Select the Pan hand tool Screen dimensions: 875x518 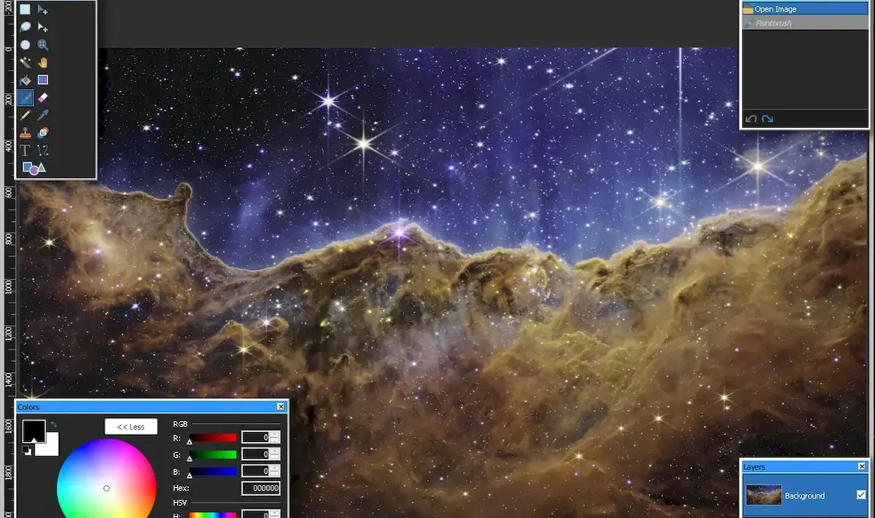tap(43, 63)
